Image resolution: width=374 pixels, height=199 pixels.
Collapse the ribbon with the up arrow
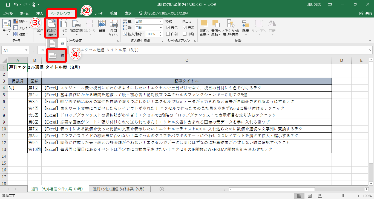(370, 41)
